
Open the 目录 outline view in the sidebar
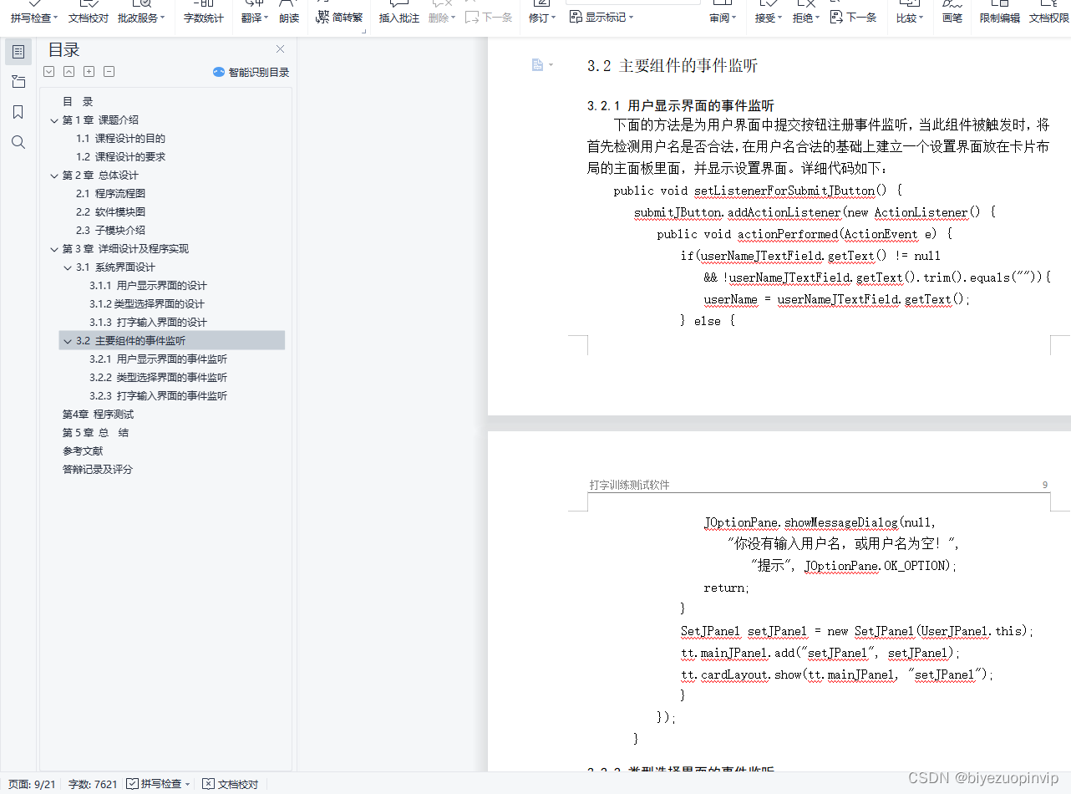(x=18, y=52)
